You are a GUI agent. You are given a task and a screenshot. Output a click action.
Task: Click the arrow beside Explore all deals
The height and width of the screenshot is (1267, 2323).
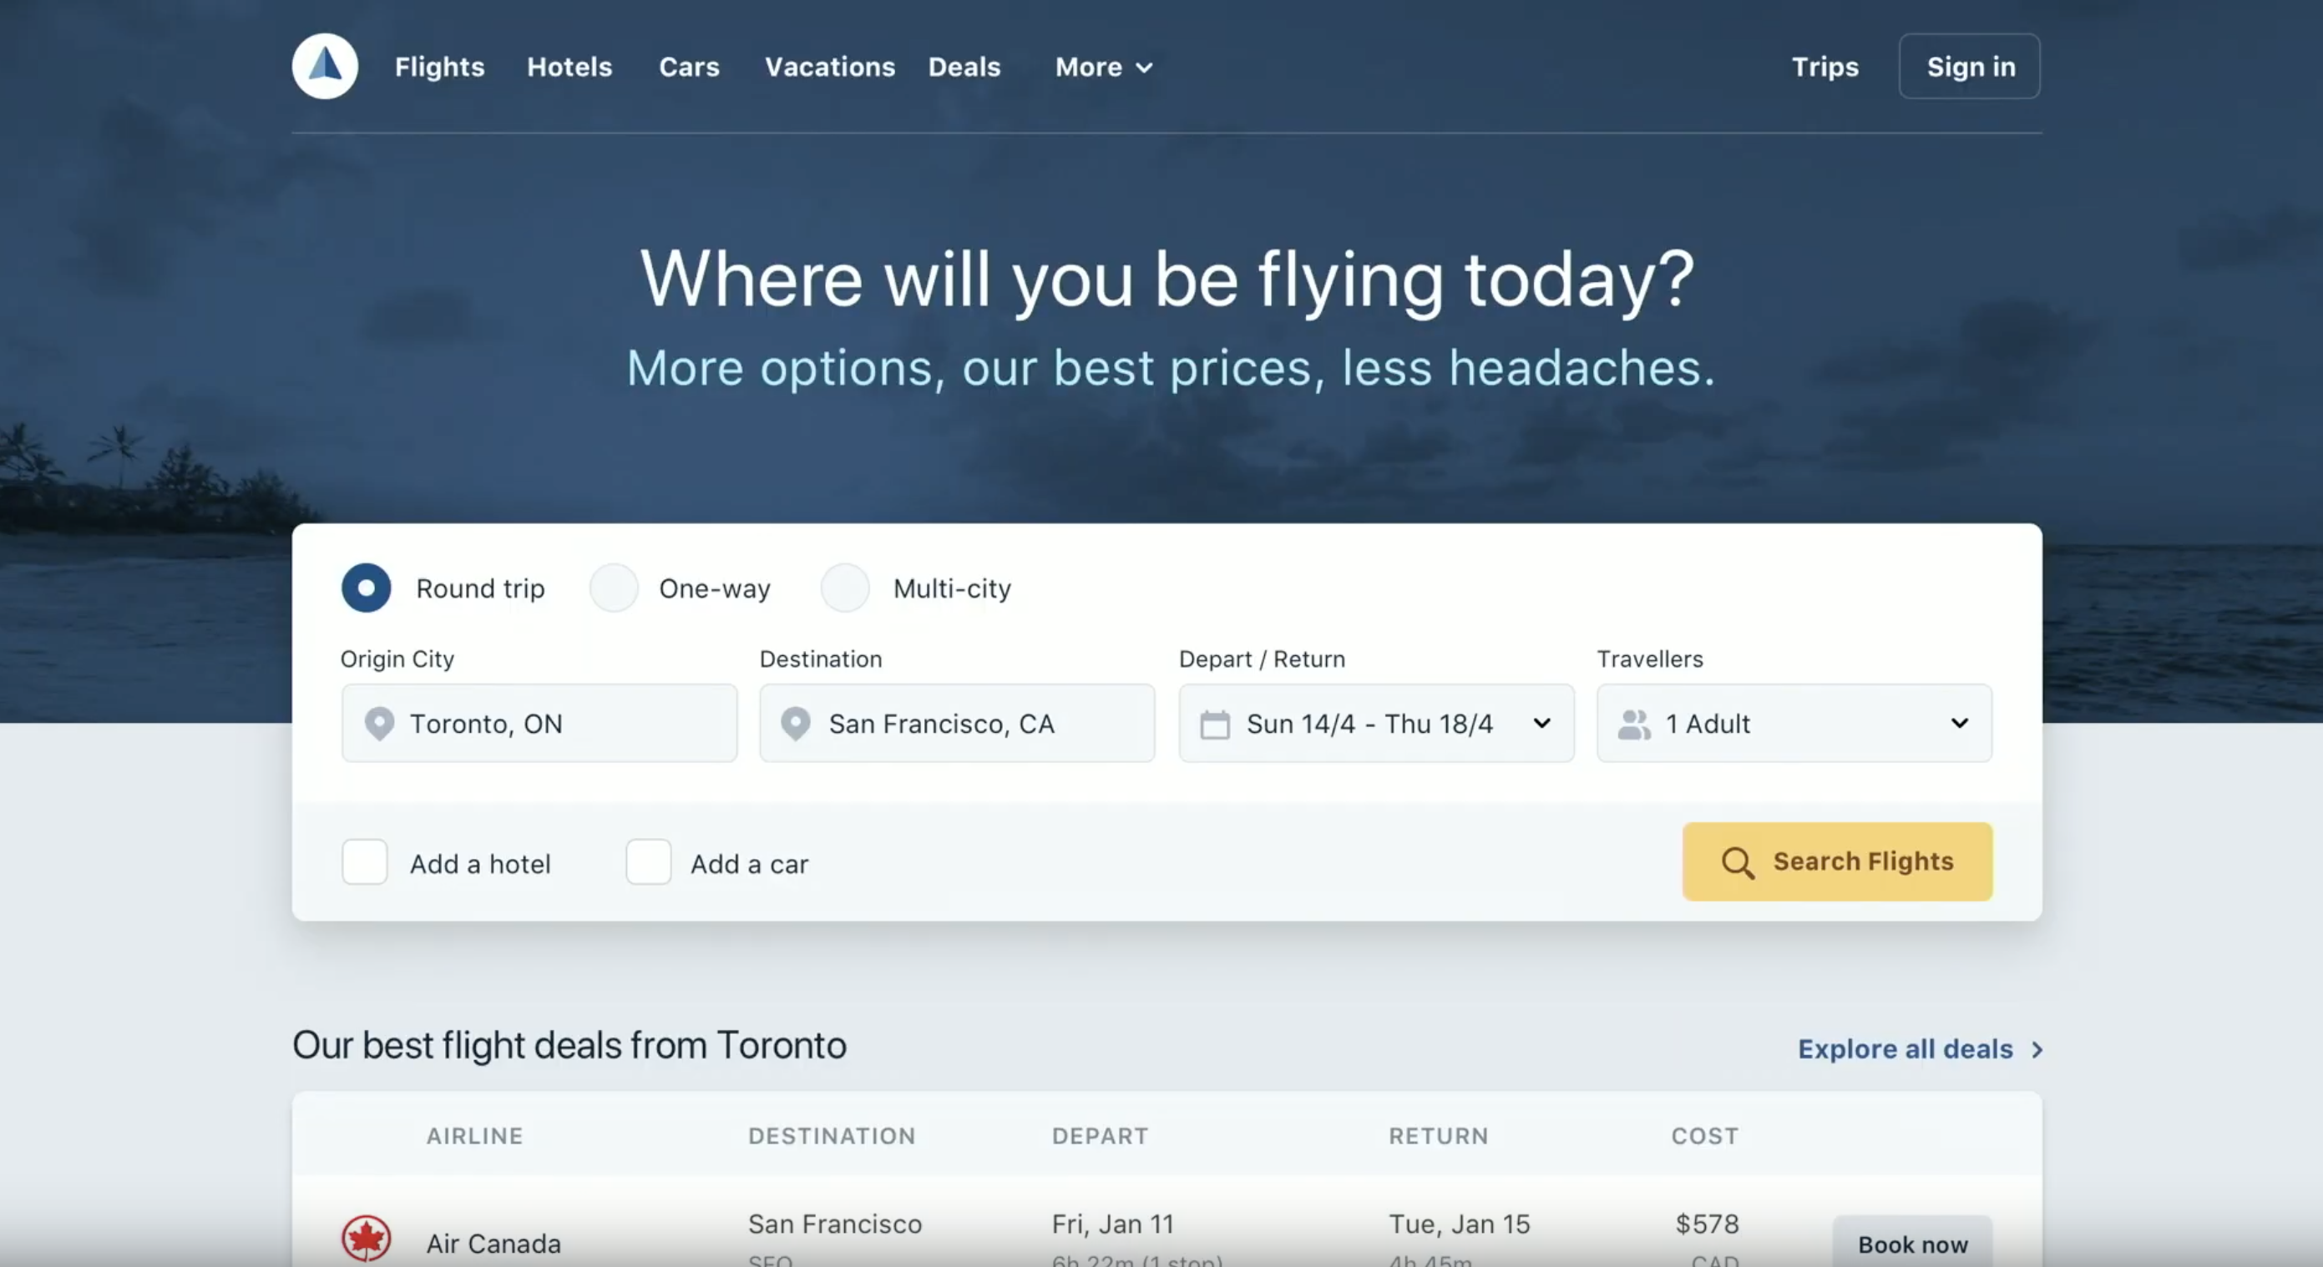coord(2037,1050)
